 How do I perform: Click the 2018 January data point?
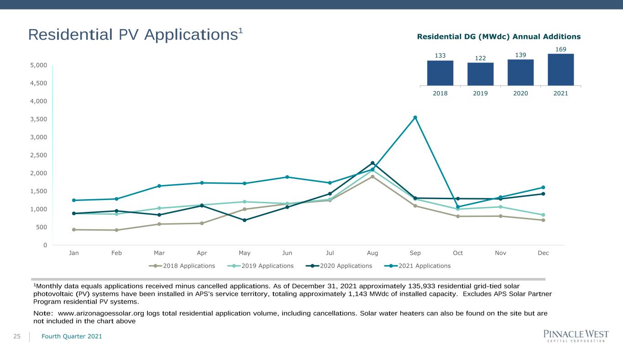74,230
